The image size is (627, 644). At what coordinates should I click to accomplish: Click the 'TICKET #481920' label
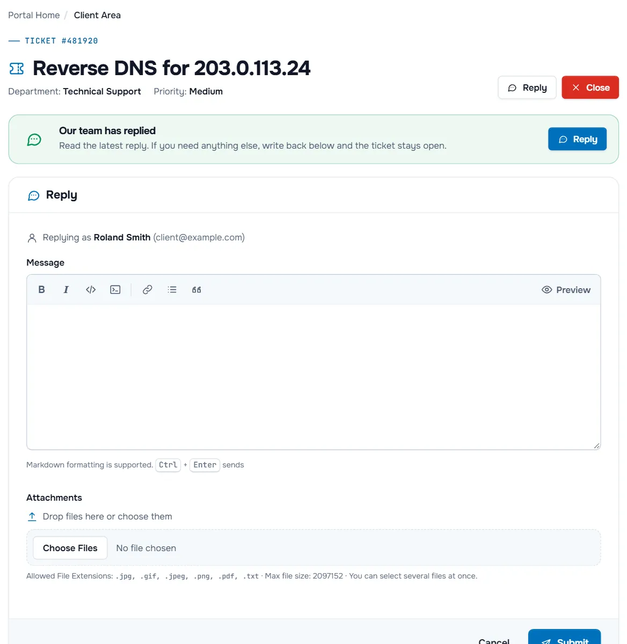61,41
